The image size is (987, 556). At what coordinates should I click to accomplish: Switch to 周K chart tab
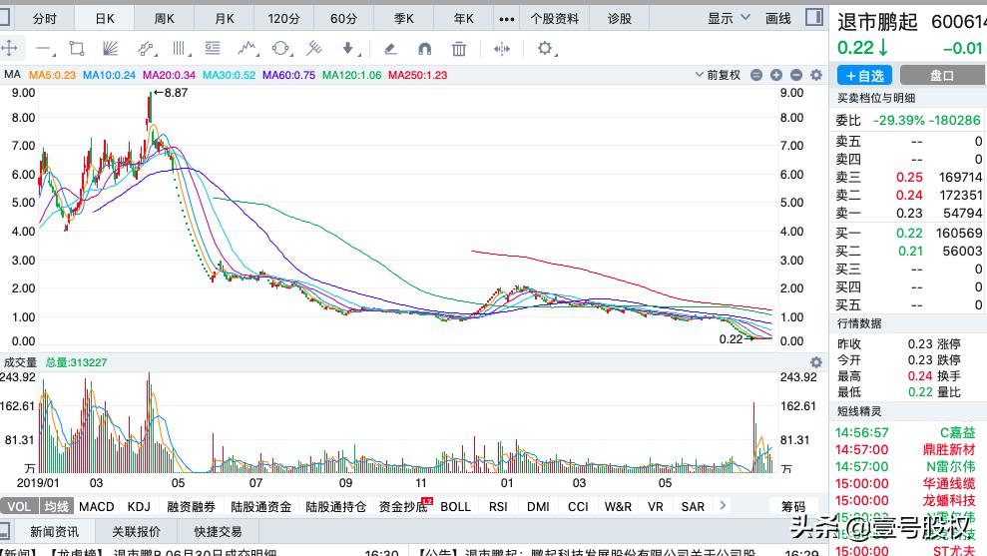tap(165, 19)
